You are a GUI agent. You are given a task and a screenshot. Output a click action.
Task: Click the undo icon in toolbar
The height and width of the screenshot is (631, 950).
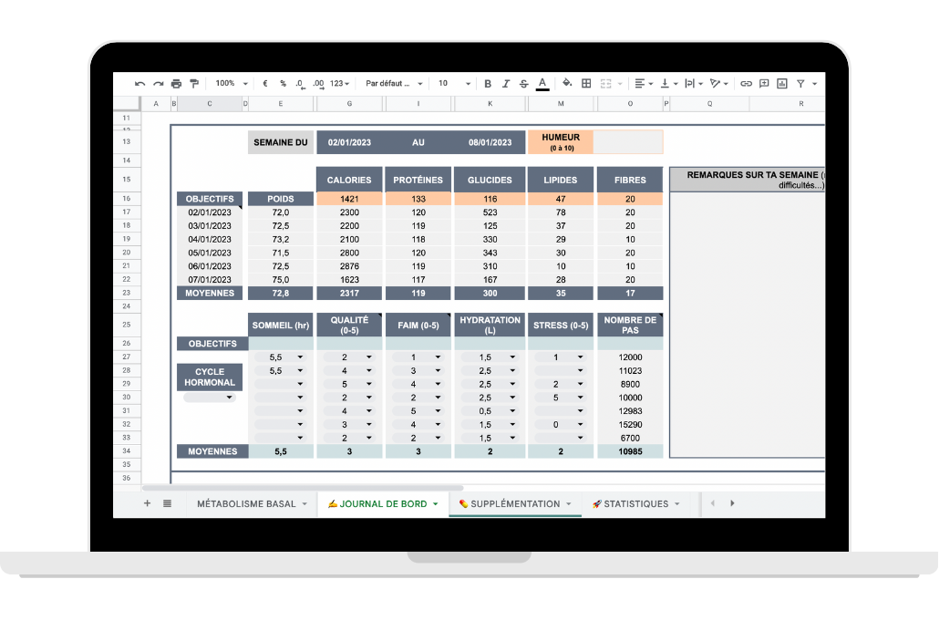point(139,83)
